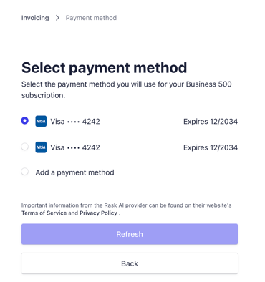Image resolution: width=265 pixels, height=282 pixels.
Task: Click the breadcrumb chevron separator
Action: click(x=57, y=18)
